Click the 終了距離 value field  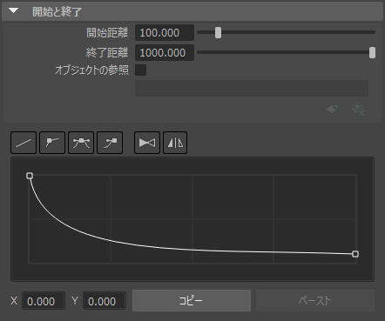(165, 53)
